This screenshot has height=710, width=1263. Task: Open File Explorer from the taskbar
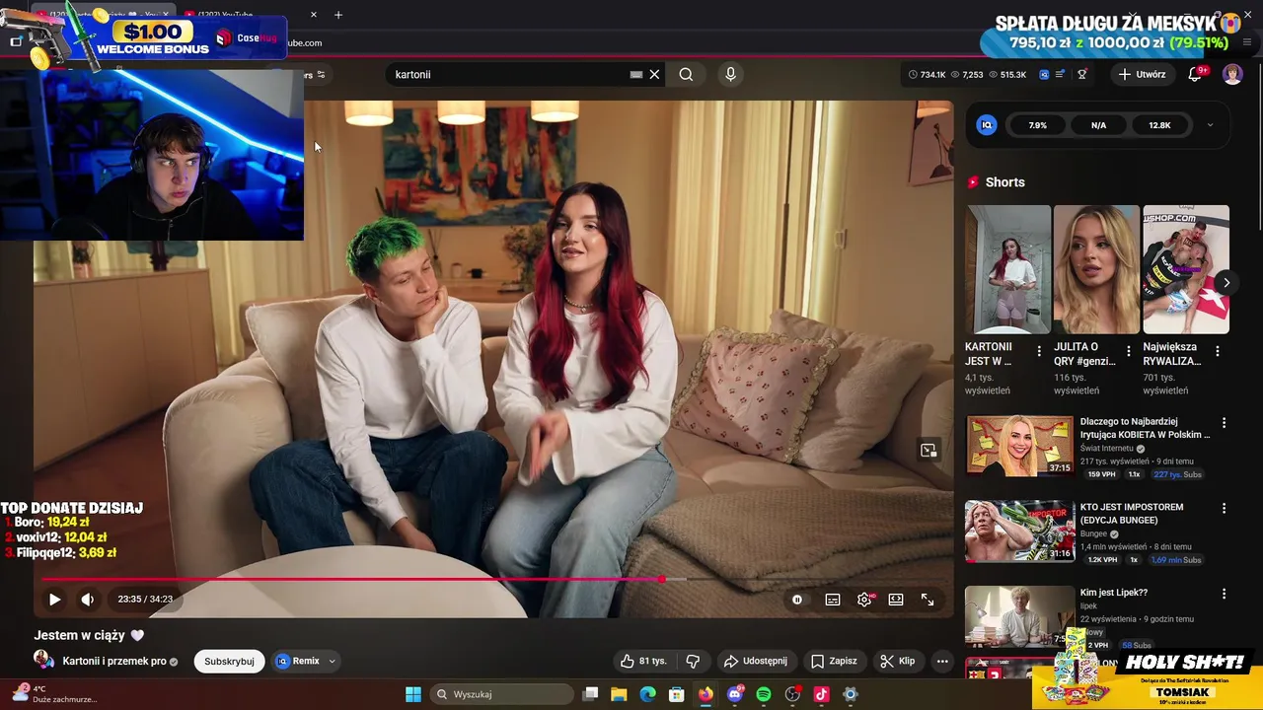click(619, 694)
